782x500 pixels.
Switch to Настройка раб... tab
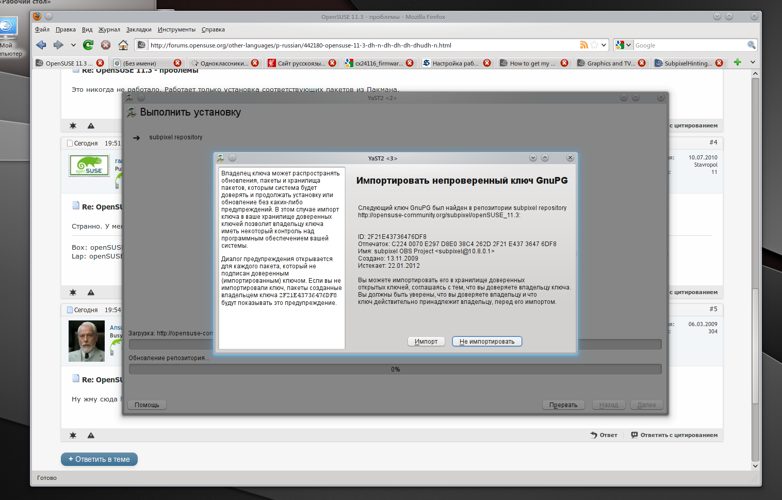coord(455,63)
